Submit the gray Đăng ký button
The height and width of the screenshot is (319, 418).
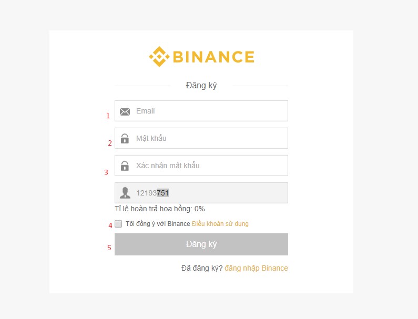pos(201,244)
